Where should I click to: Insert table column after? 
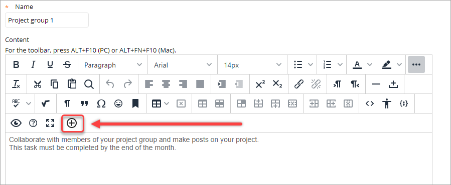[x=331, y=103]
